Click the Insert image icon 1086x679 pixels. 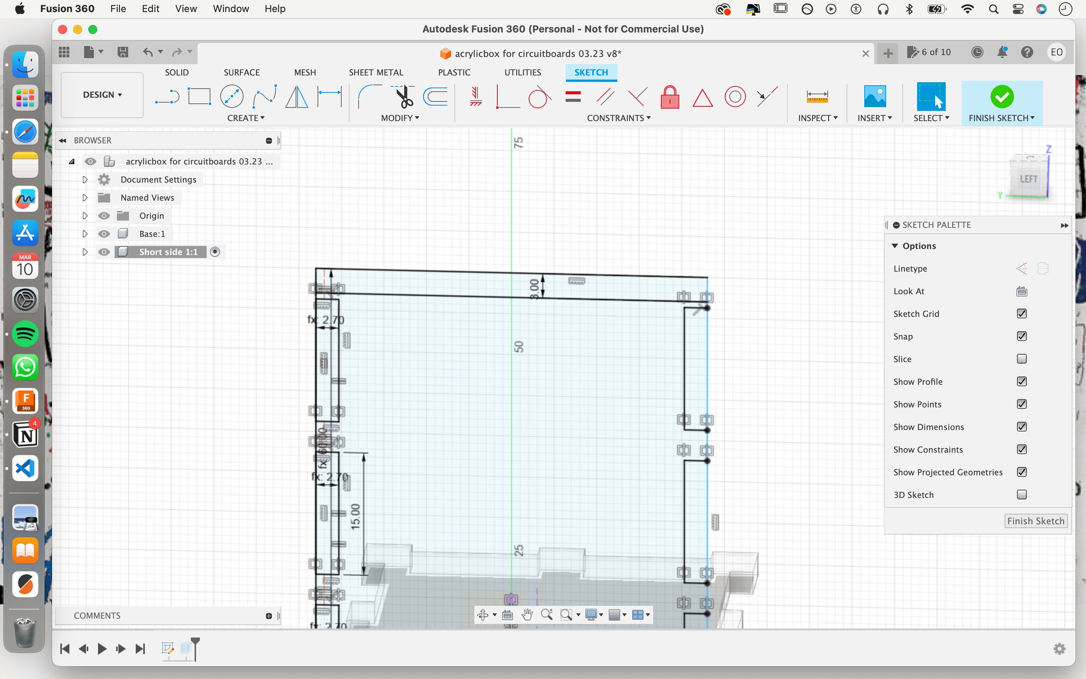[874, 97]
